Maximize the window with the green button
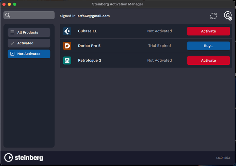 coord(15,4)
